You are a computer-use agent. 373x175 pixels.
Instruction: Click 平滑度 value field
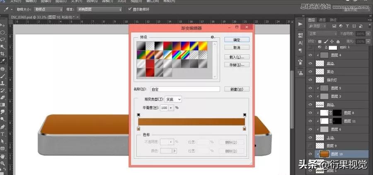click(164, 108)
